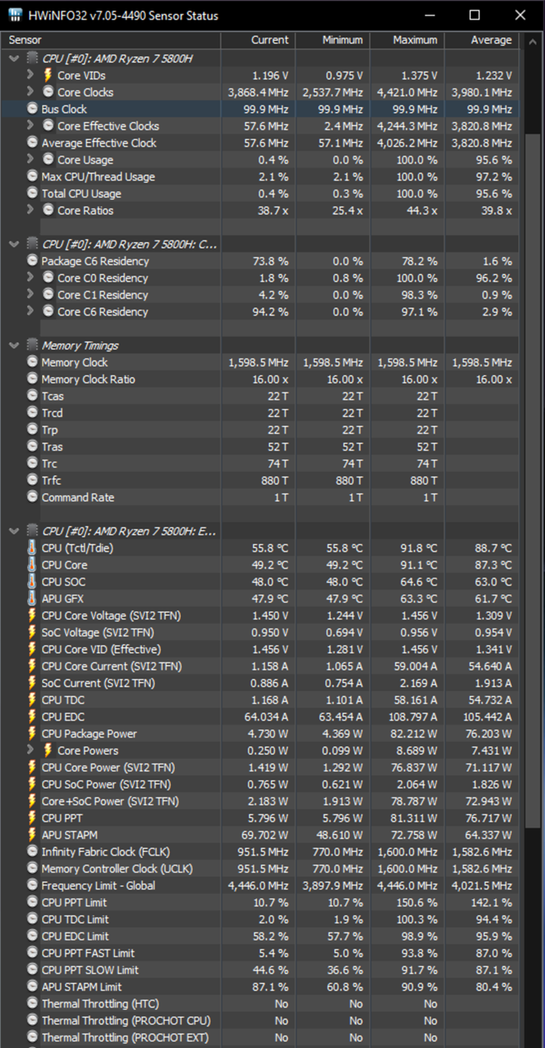Select the APU STAPM Limit row
The width and height of the screenshot is (545, 1048).
[x=260, y=987]
